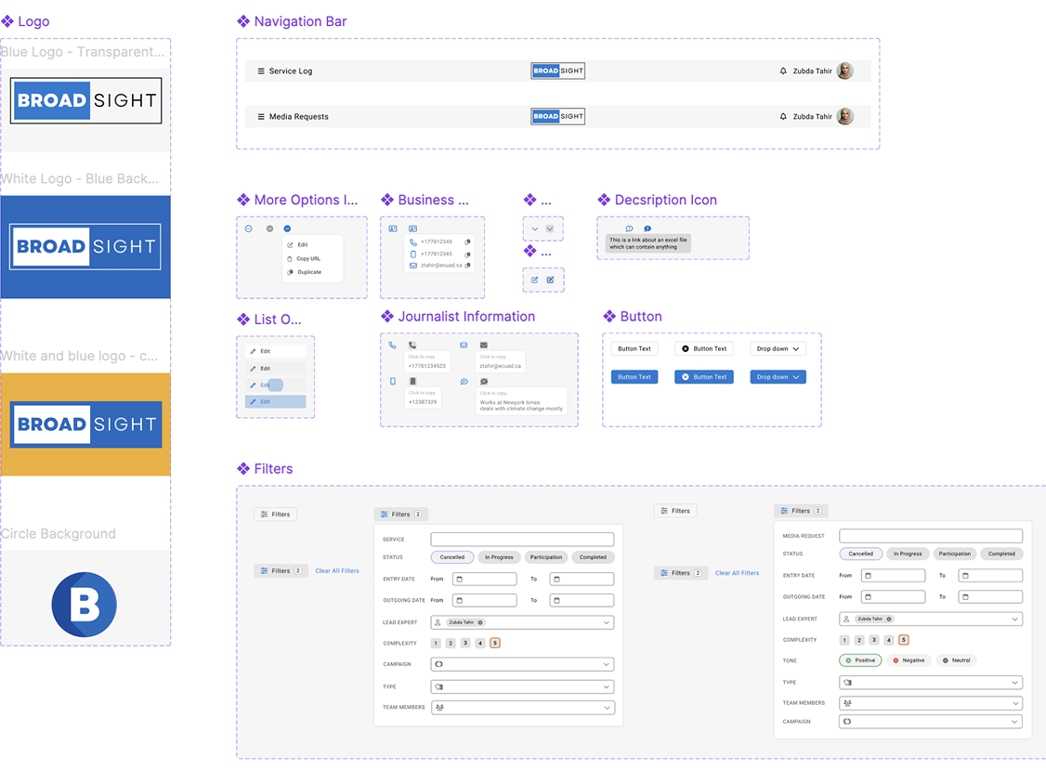Screen dimensions: 1046x783
Task: Click dark envelope icon in Journalist Information
Action: pyautogui.click(x=484, y=346)
